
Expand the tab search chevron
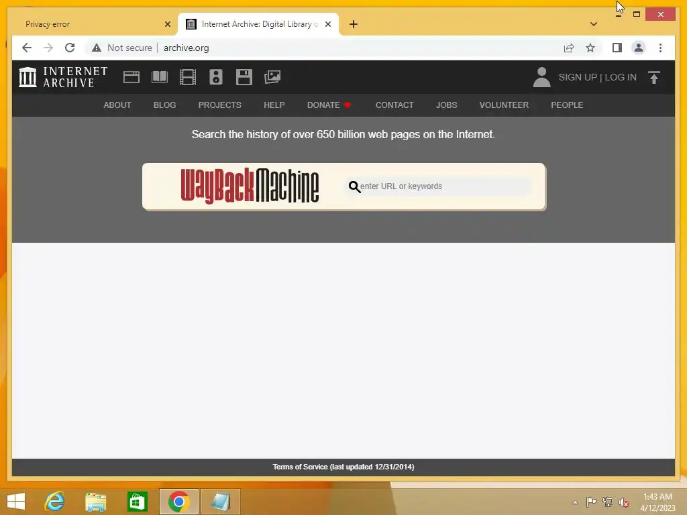point(594,24)
